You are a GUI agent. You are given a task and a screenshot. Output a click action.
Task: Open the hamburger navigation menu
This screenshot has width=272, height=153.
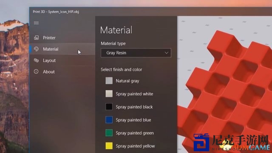pyautogui.click(x=36, y=23)
